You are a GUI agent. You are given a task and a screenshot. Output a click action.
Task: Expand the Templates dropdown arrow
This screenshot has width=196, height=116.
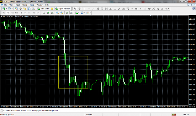click(90, 13)
